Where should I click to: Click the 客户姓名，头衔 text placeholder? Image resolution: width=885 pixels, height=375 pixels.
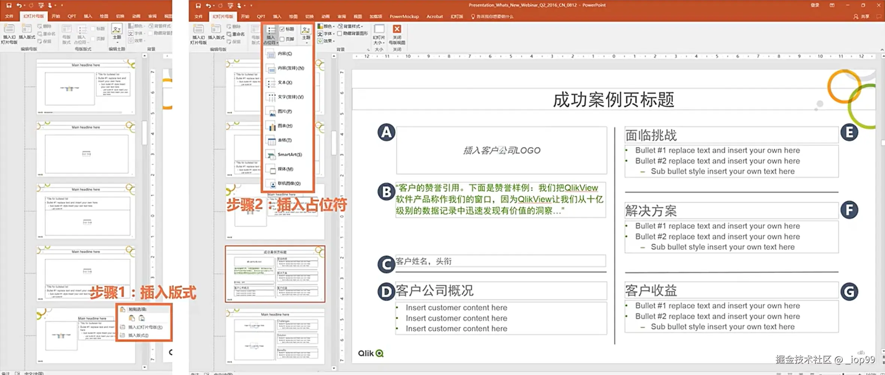tap(501, 261)
